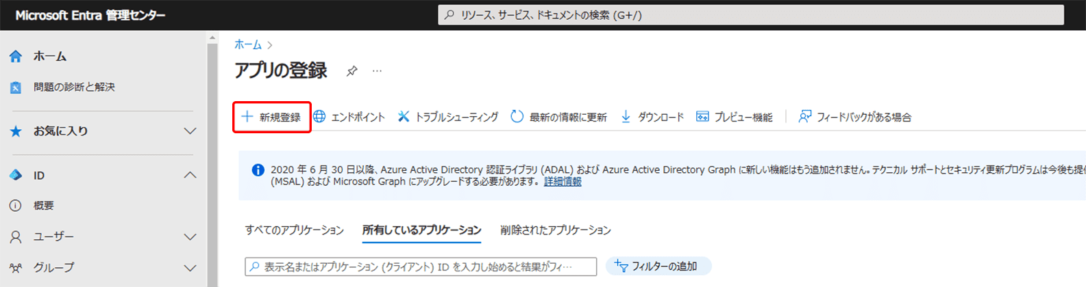Collapse the ID section chevron

tap(190, 176)
